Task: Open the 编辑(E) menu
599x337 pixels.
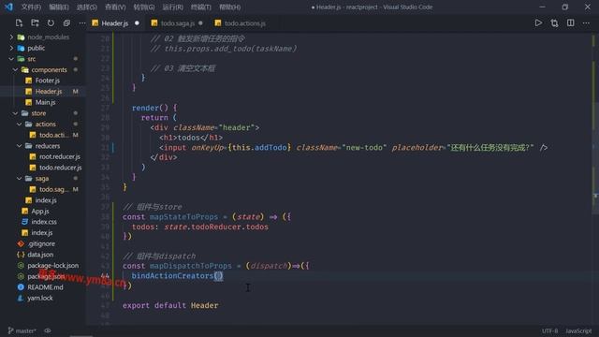Action: tap(59, 7)
